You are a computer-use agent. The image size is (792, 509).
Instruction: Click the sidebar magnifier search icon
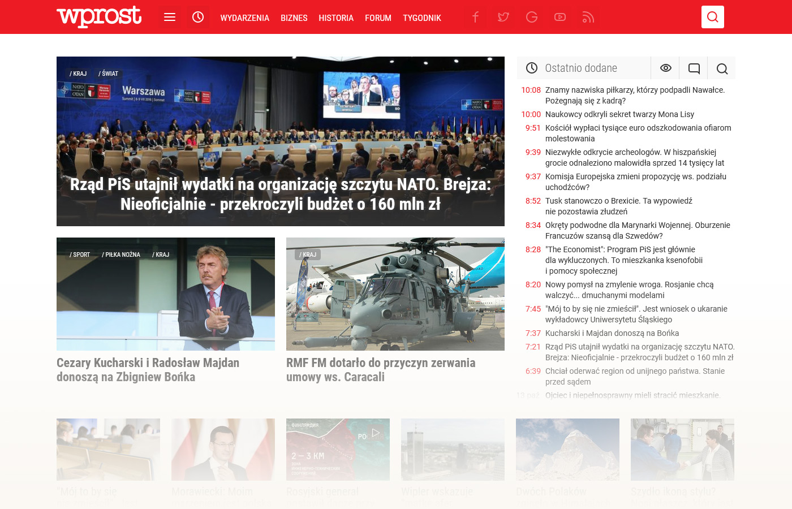point(722,68)
